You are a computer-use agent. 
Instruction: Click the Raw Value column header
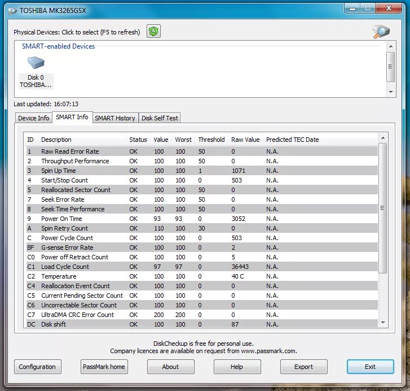click(245, 140)
